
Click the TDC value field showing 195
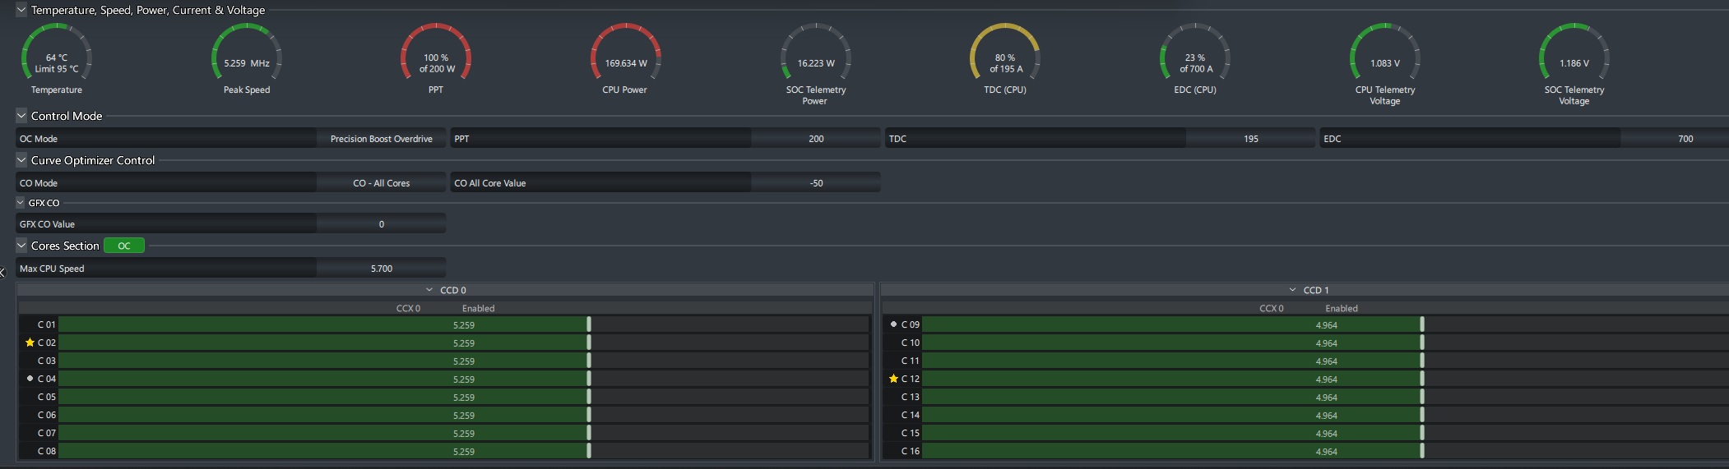(1250, 139)
